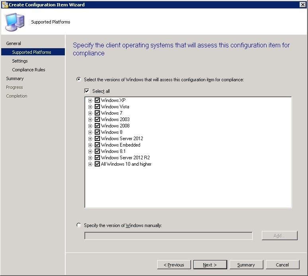Select the Windows versions list radio button

tap(78, 79)
